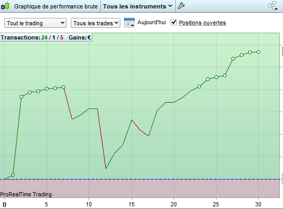This screenshot has width=283, height=209.
Task: Click the x-axis label 15
Action: click(x=131, y=204)
